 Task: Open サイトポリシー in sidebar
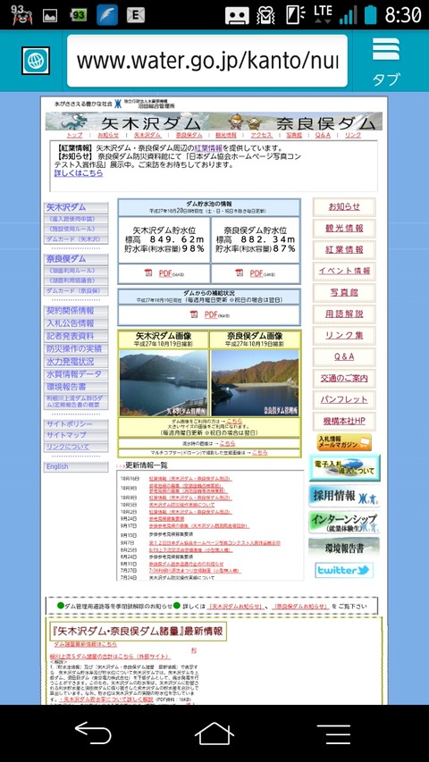pos(76,424)
